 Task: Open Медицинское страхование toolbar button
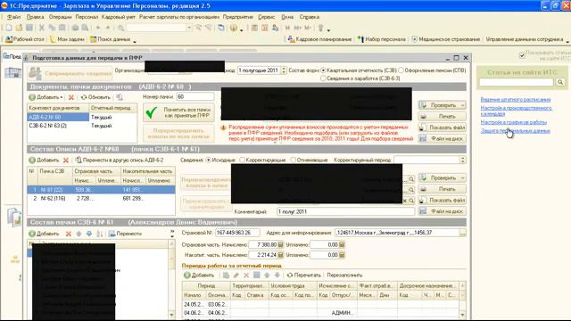click(x=446, y=39)
